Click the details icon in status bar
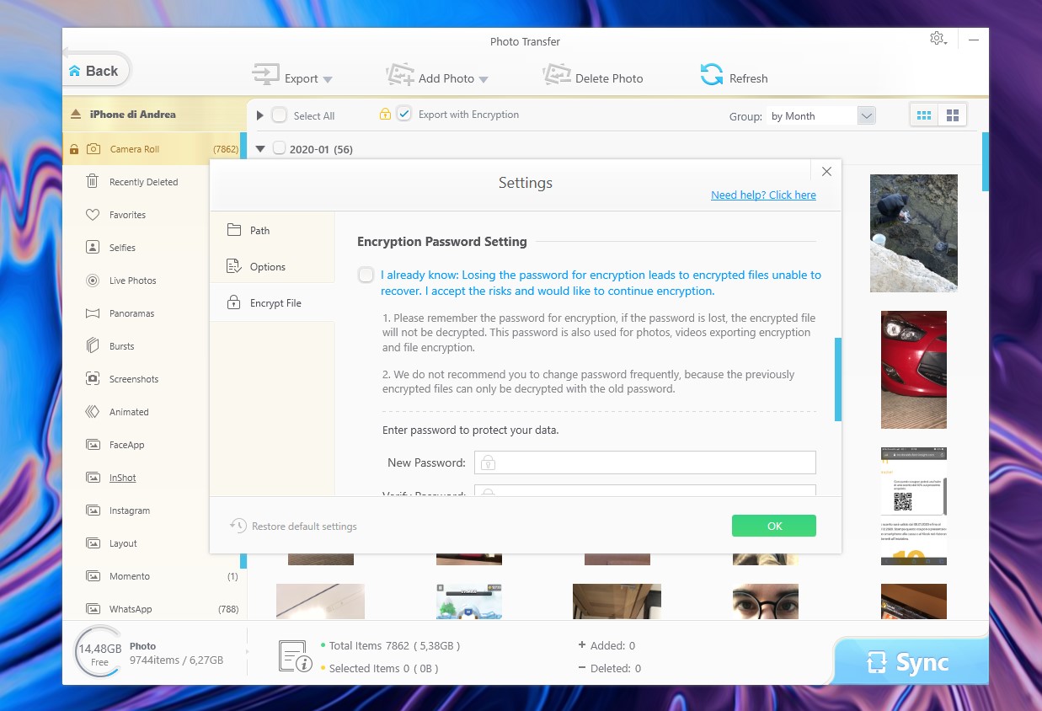Screen dimensions: 1042x711 (295, 656)
